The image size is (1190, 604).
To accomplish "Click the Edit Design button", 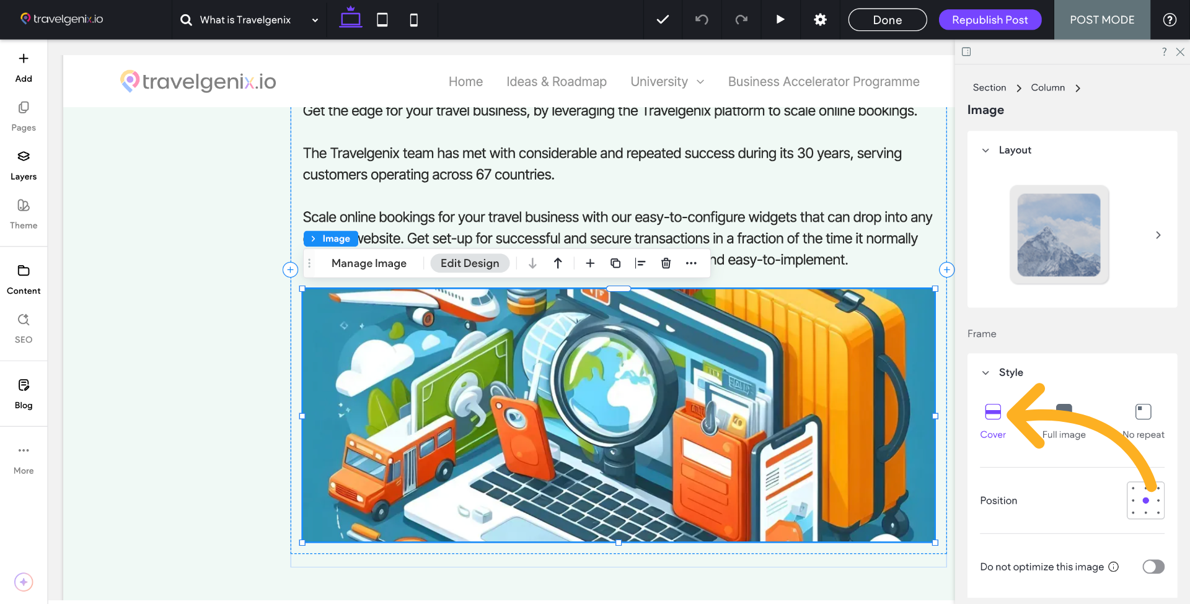I will pos(469,263).
